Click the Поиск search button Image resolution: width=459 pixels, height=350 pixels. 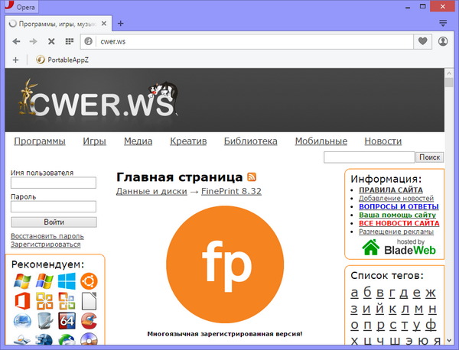pyautogui.click(x=428, y=157)
